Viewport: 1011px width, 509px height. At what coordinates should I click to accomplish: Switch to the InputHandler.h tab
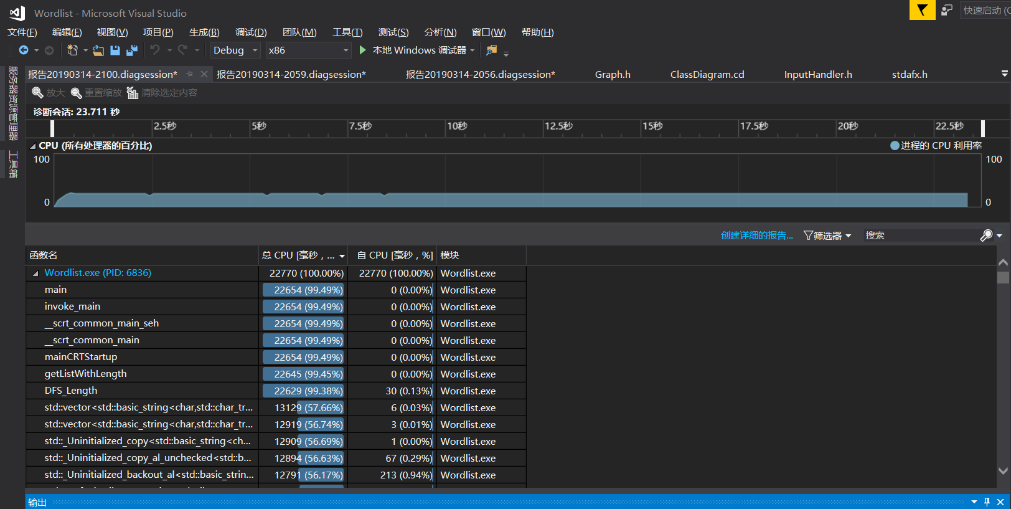pos(818,74)
